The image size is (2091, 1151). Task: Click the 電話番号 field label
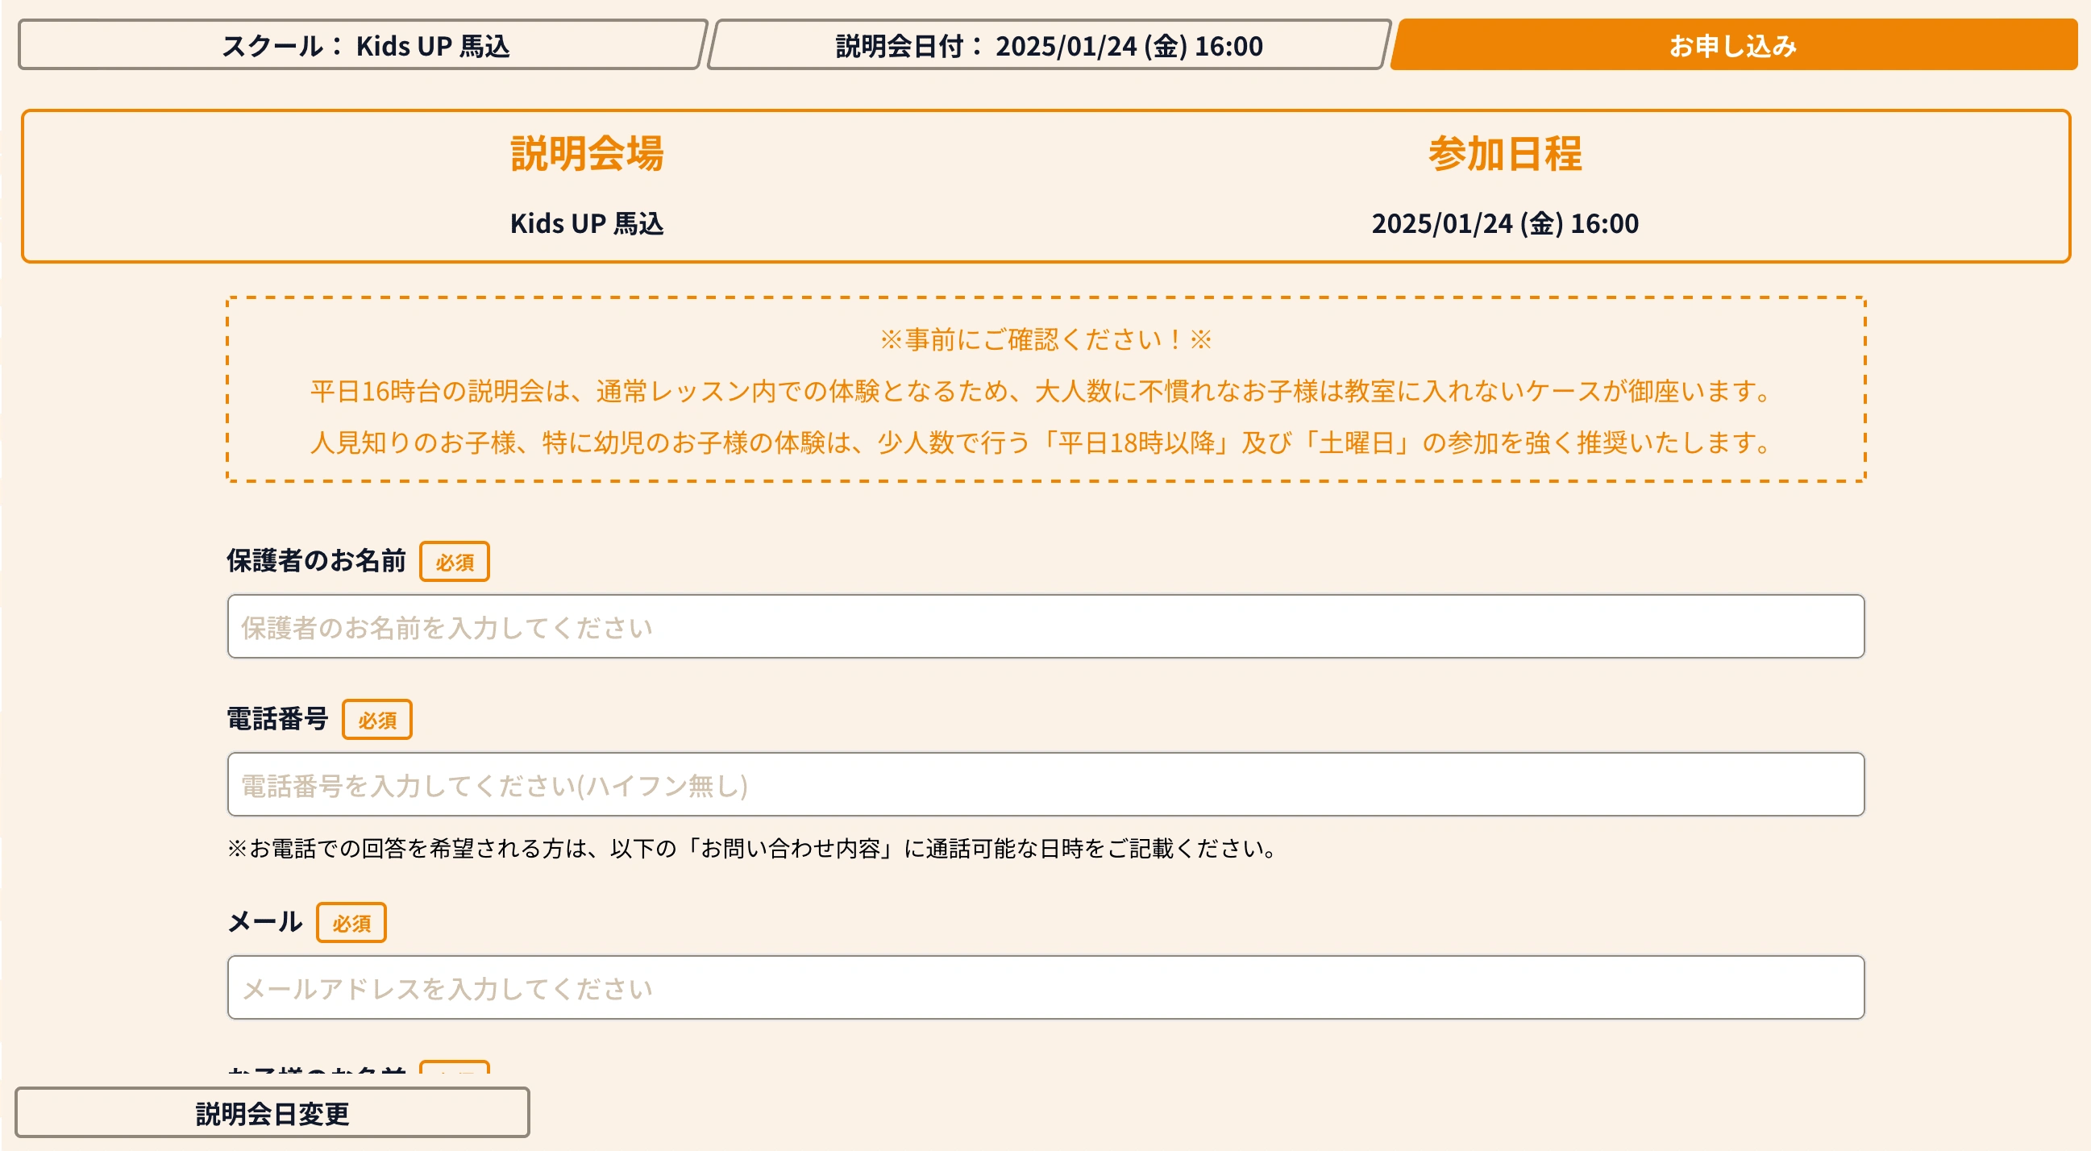click(276, 719)
